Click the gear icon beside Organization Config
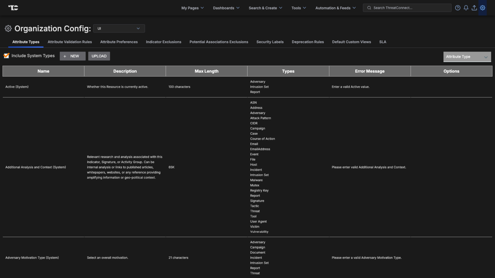The height and width of the screenshot is (278, 495). coord(8,28)
